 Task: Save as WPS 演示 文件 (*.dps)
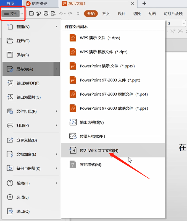pyautogui.click(x=113, y=38)
